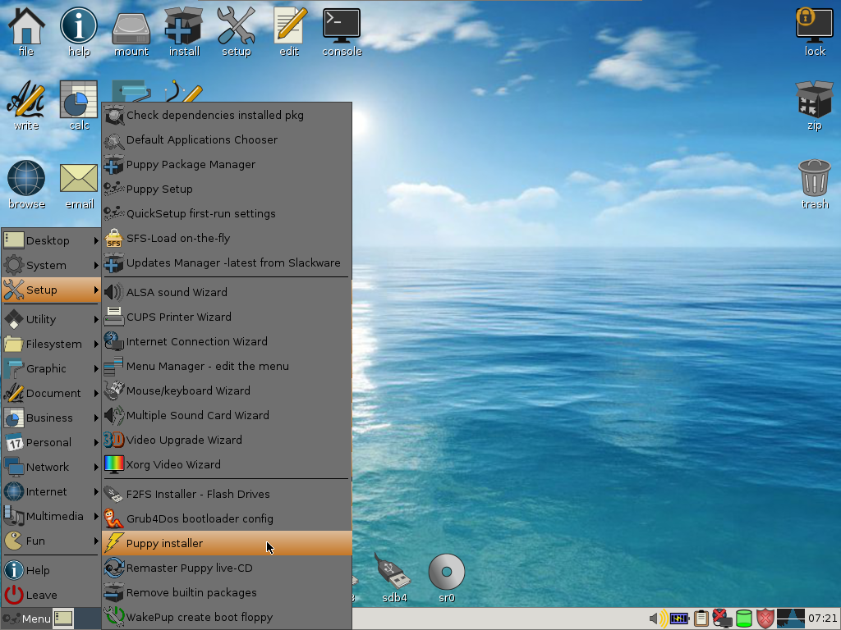This screenshot has width=841, height=630.
Task: Click the CPU load graph tray icon
Action: (790, 619)
